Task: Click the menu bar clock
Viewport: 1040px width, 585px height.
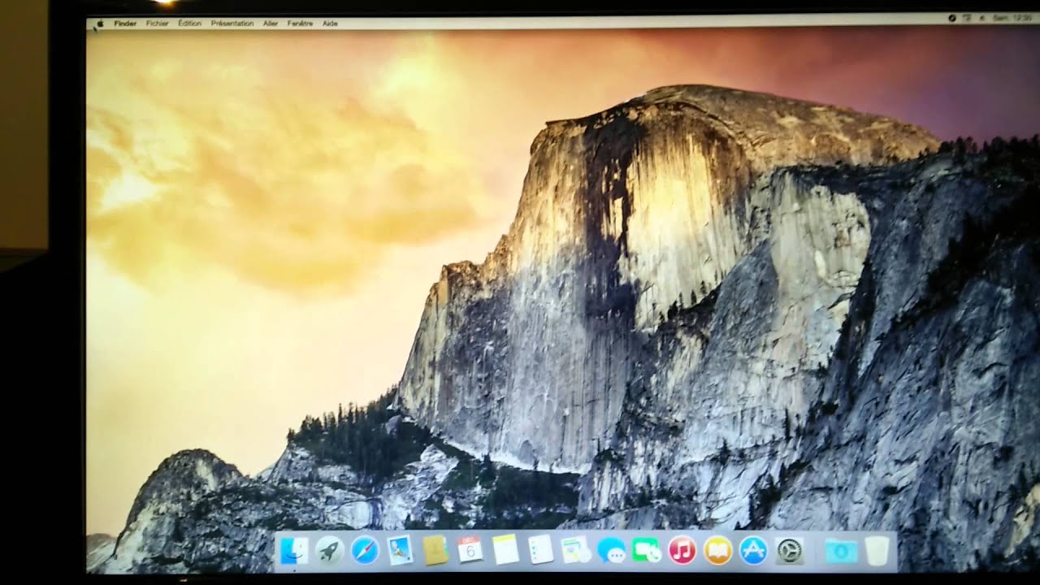Action: [1012, 17]
